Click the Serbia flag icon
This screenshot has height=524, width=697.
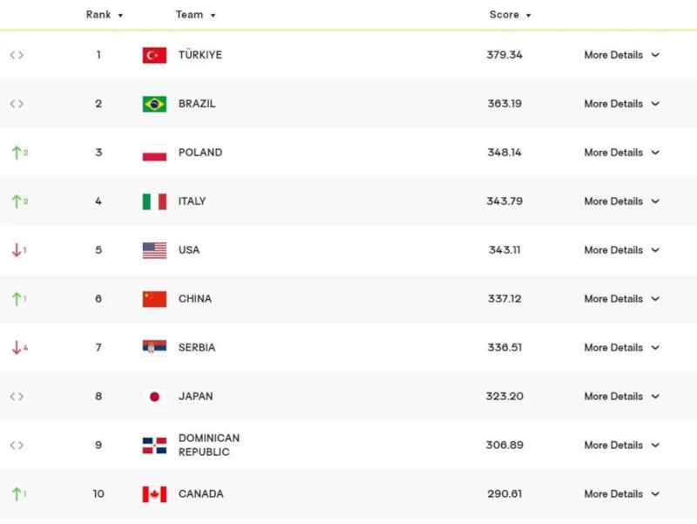154,348
